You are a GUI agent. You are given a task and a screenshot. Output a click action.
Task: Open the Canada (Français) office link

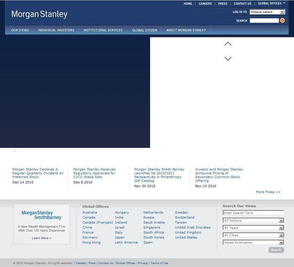tap(98, 222)
